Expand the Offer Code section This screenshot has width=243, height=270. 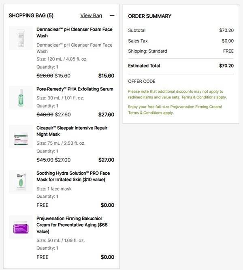point(142,81)
